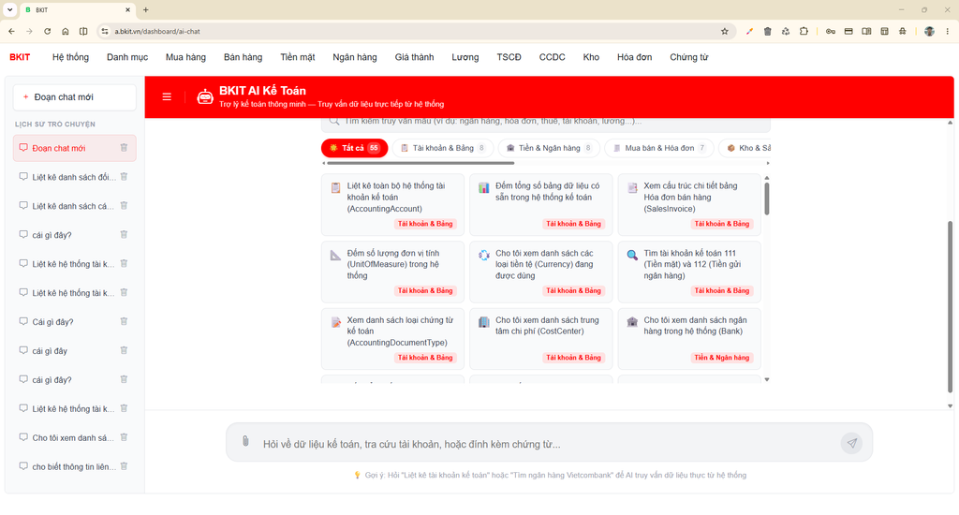Bookmark this page with the star icon

click(x=725, y=31)
